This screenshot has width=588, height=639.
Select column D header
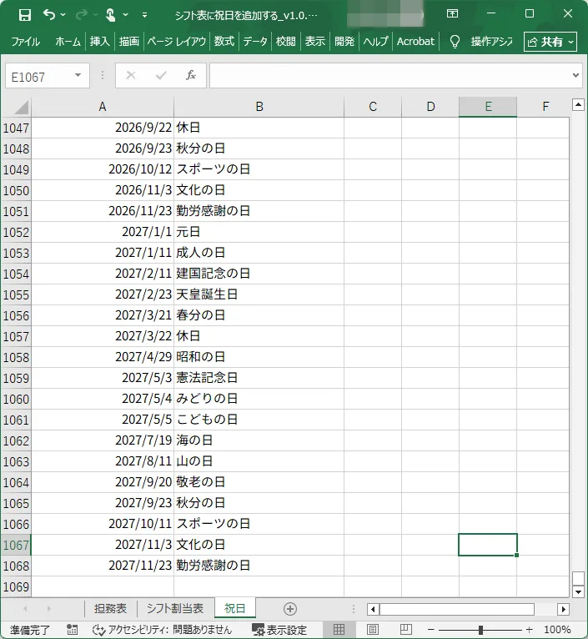click(x=430, y=107)
